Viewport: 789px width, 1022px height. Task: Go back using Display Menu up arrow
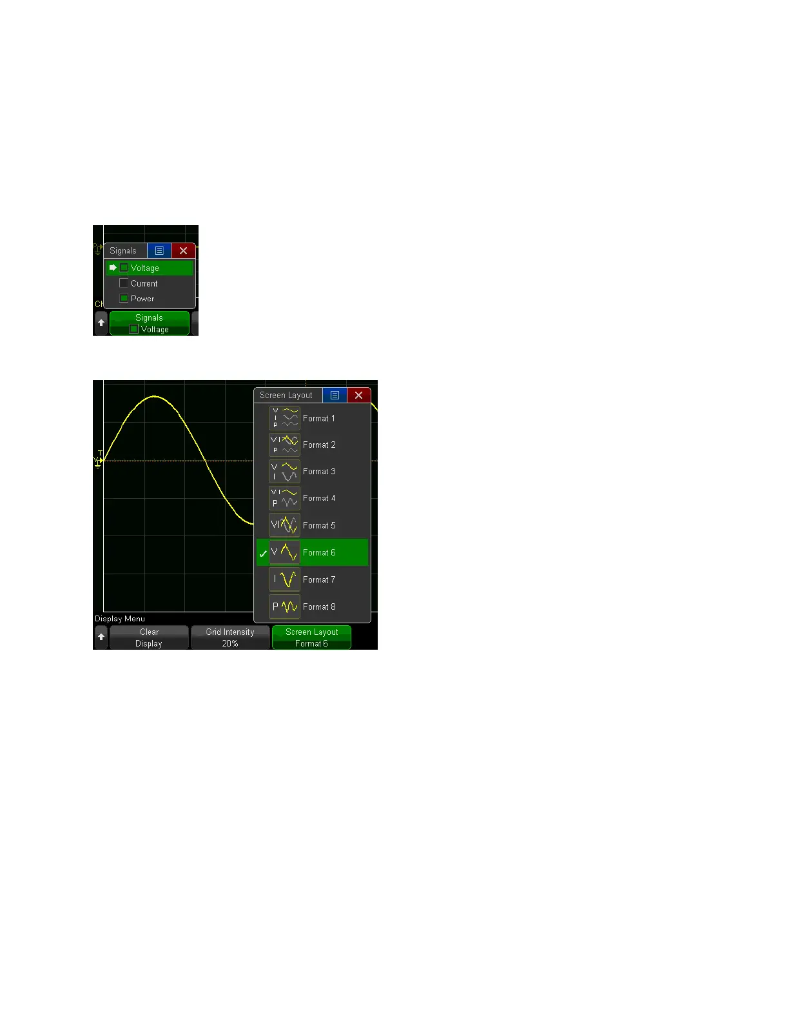click(x=101, y=637)
